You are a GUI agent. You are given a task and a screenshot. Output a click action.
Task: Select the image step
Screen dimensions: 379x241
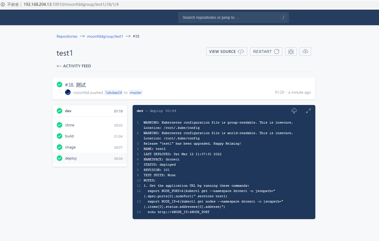(90, 147)
